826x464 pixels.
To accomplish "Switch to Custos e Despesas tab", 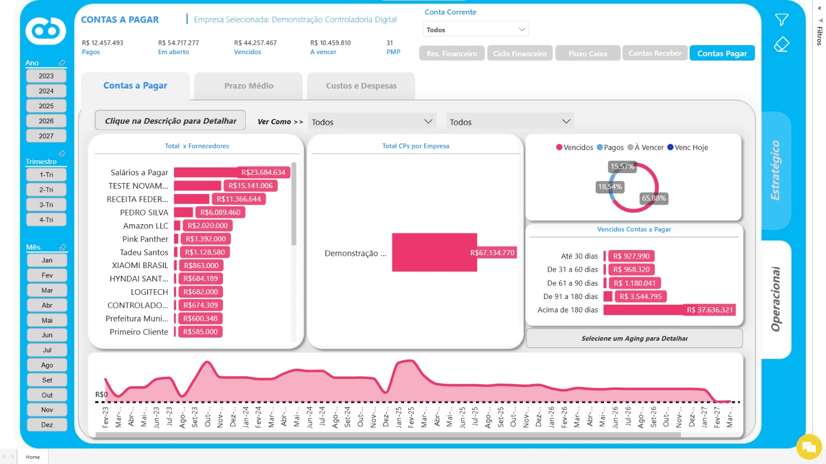I will tap(361, 86).
